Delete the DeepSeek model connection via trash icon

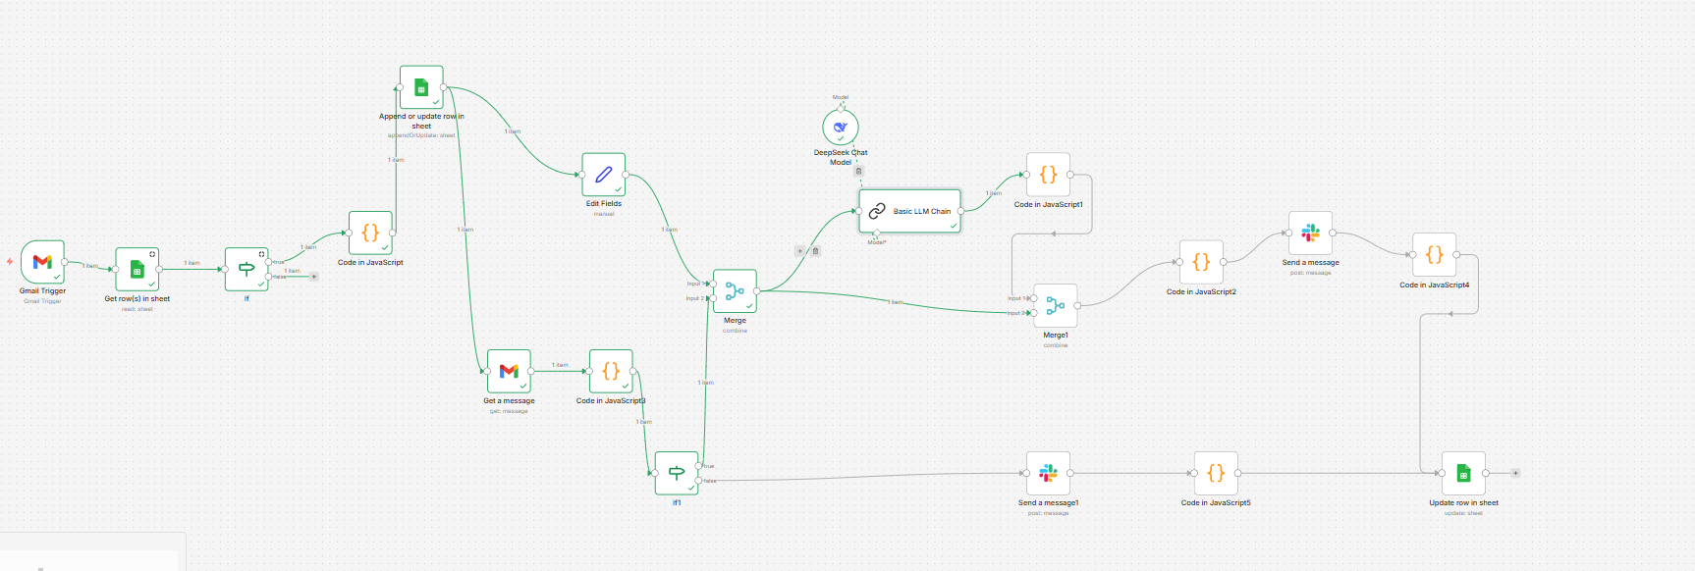coord(858,171)
